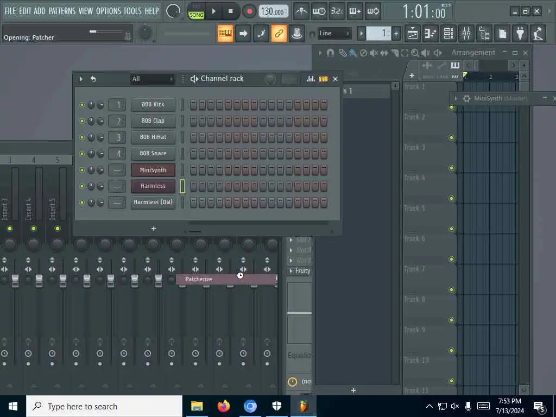This screenshot has width=556, height=417.
Task: Click the step editing arrow icon
Action: pyautogui.click(x=243, y=33)
